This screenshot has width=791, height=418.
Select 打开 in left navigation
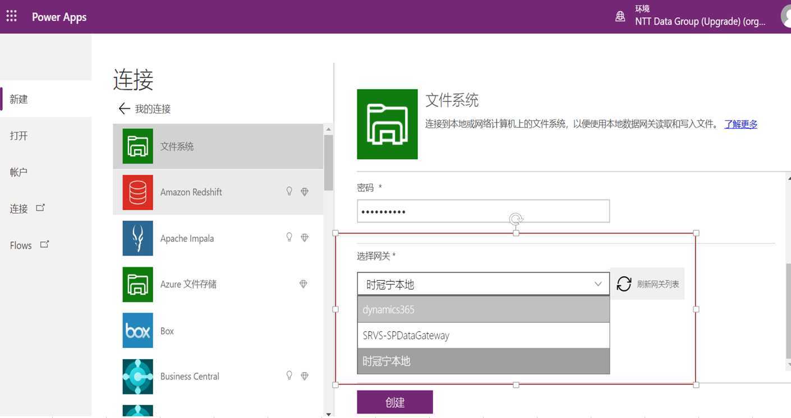point(19,136)
